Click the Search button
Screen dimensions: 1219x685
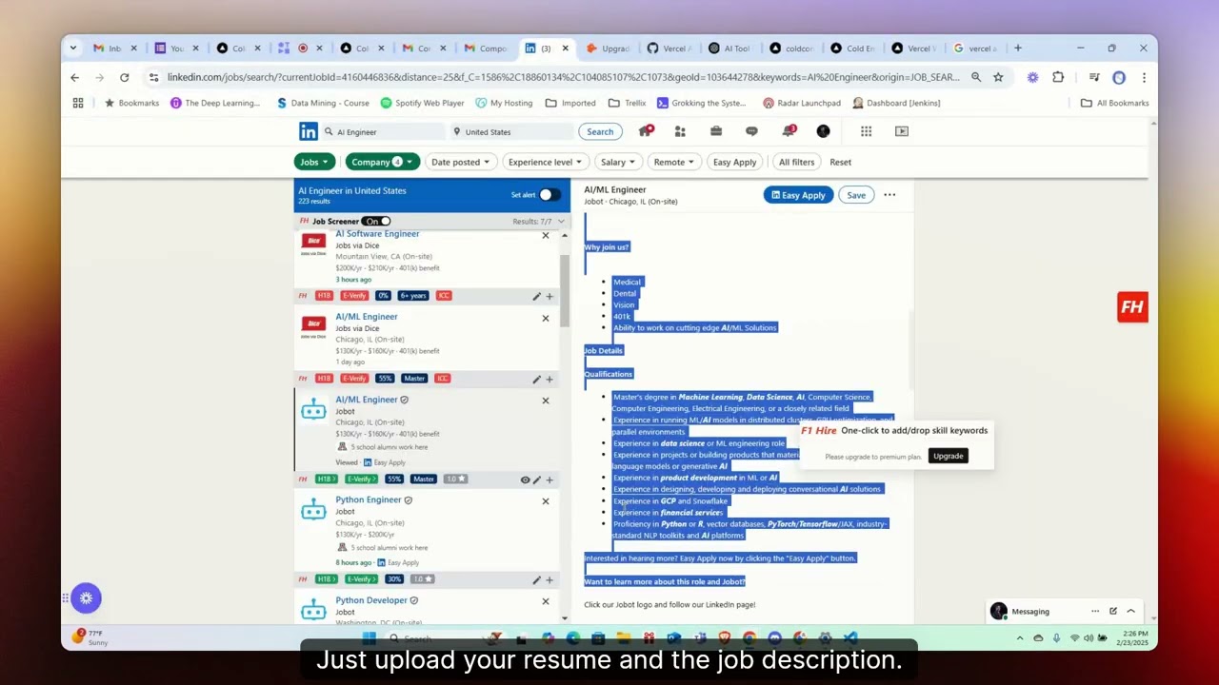click(600, 131)
